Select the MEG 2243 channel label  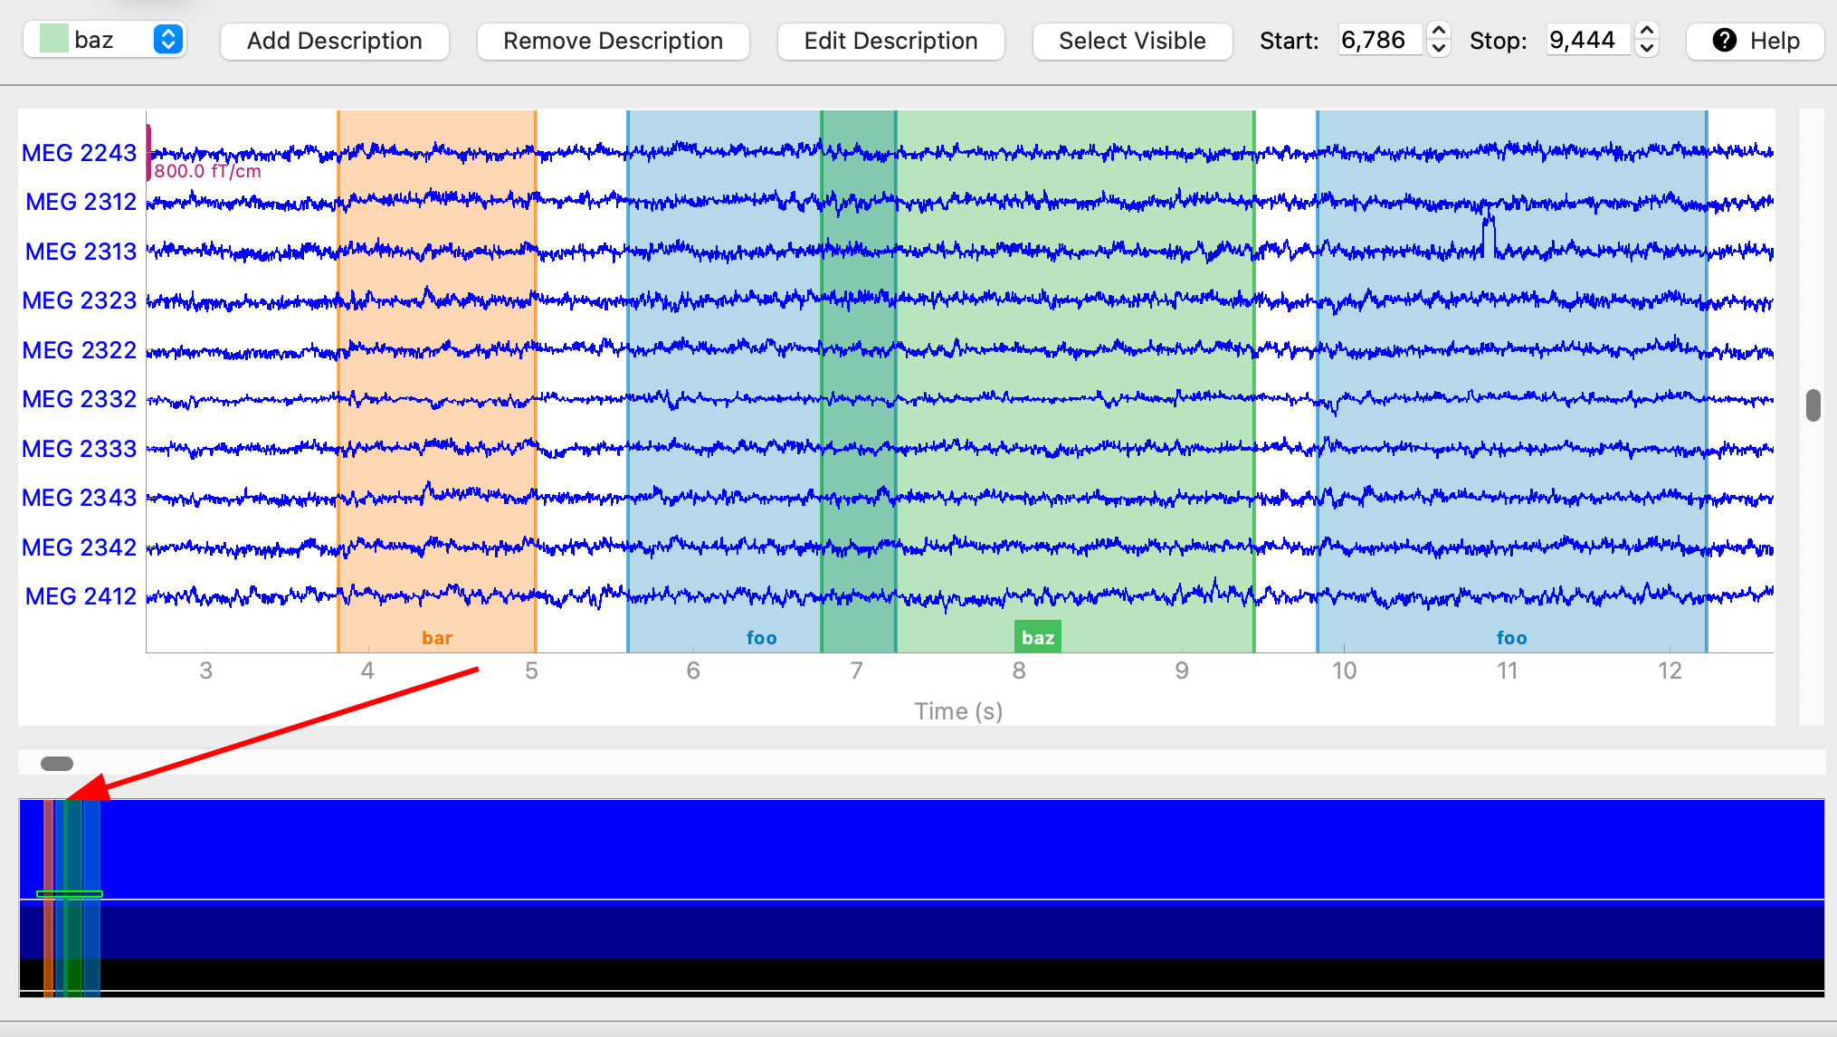click(80, 153)
